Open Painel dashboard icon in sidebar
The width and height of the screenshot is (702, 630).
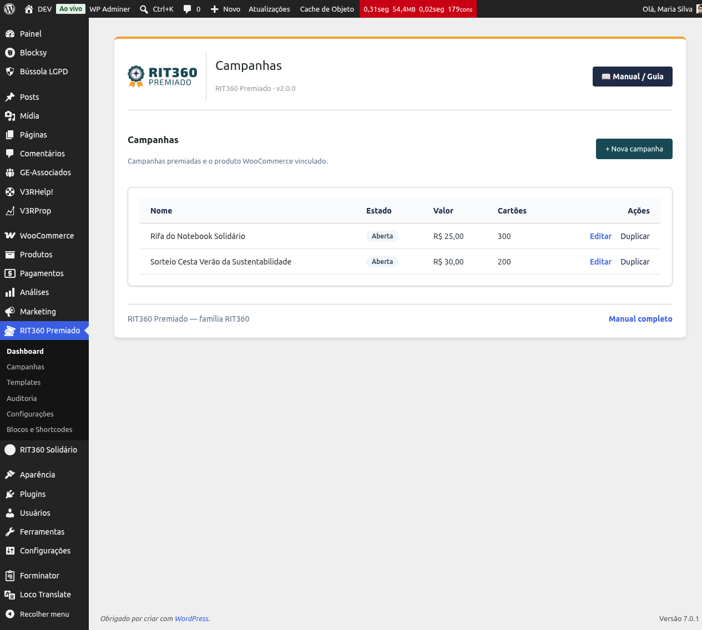[10, 34]
